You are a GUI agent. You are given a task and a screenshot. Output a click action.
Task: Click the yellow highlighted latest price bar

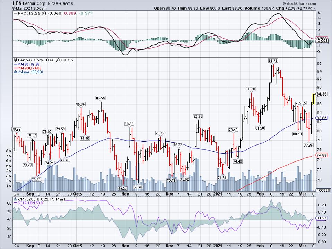(314, 99)
